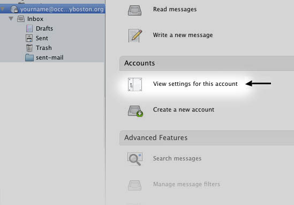
Task: Collapse the Inbox folder tree
Action: [x=11, y=19]
